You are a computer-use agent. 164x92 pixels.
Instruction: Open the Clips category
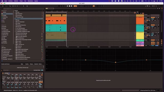coord(4,38)
